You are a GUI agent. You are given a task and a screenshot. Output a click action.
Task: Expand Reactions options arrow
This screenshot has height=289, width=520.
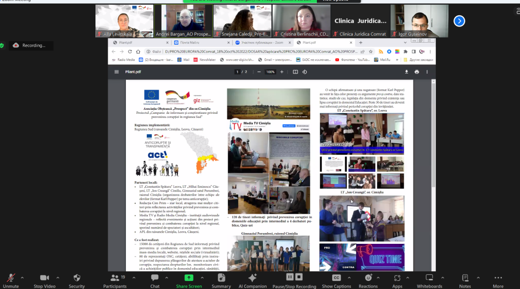click(378, 278)
